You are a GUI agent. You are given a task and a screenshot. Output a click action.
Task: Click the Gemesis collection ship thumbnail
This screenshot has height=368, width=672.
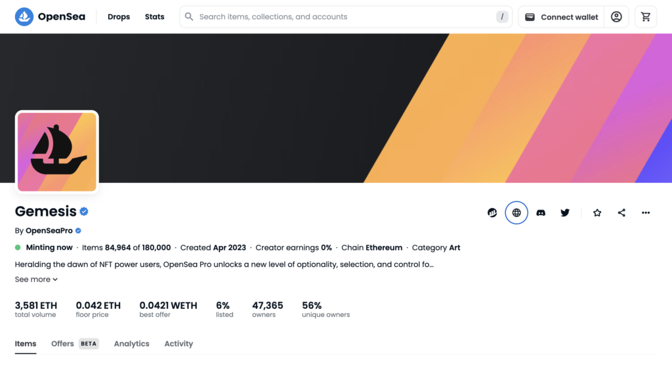(x=57, y=152)
